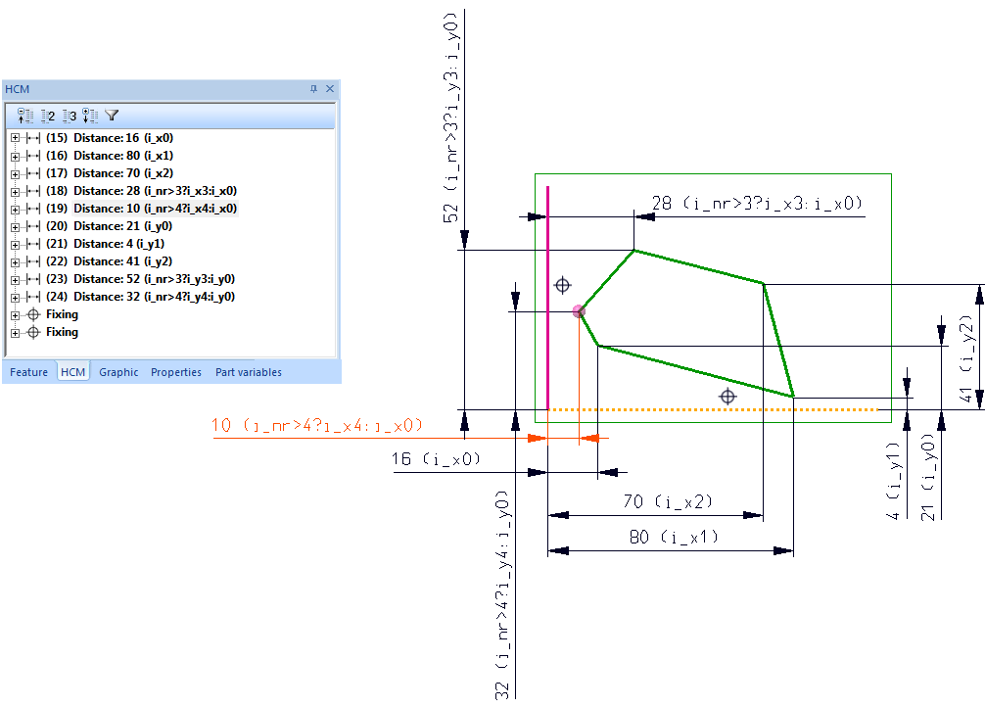Expand all levels in HCM tree toolbar

pos(90,116)
